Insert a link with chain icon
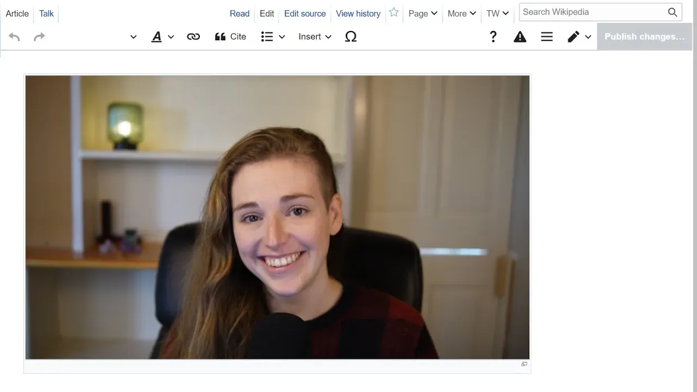This screenshot has height=392, width=697. point(193,36)
